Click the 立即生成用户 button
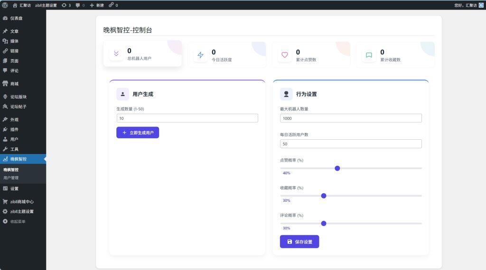This screenshot has height=270, width=486. (138, 132)
